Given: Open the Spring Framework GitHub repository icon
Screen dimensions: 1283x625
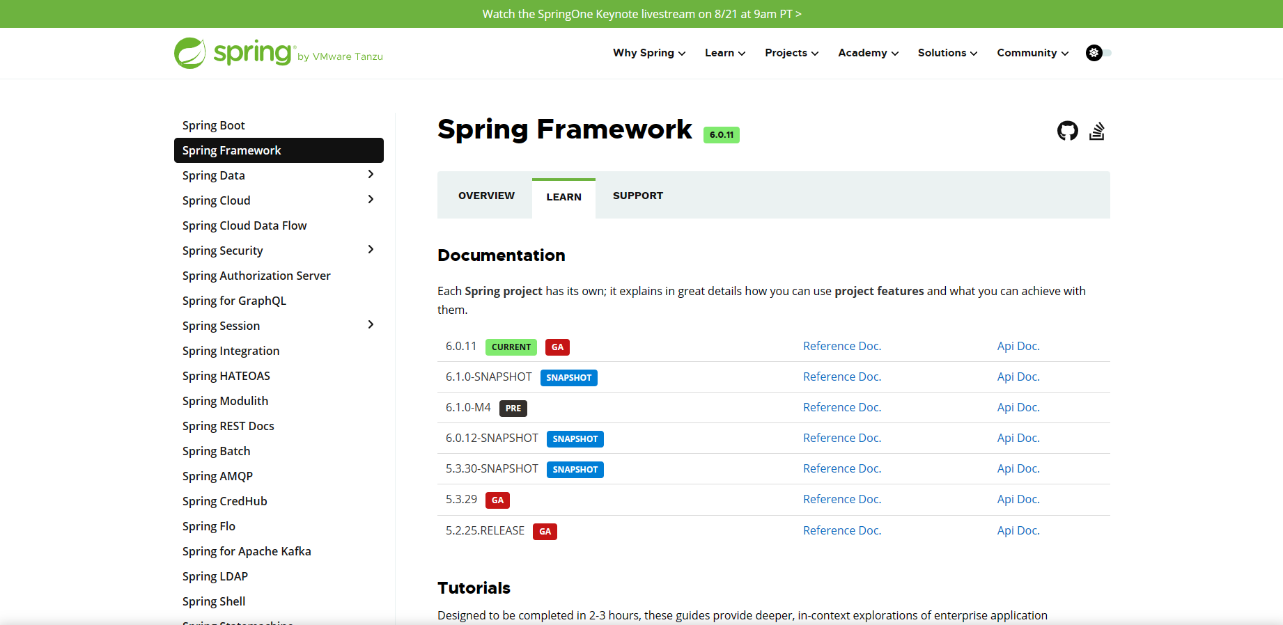Looking at the screenshot, I should pos(1067,131).
